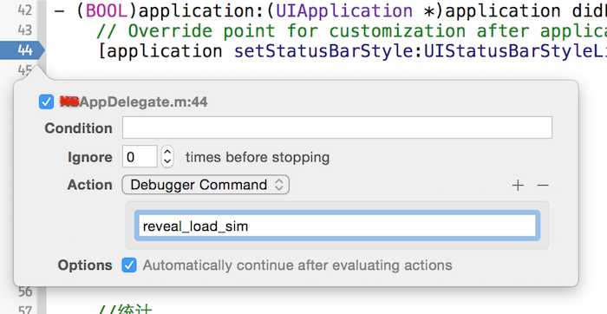Click the AppDelegate.m:44 breakpoint title
607x314 pixels.
point(134,102)
